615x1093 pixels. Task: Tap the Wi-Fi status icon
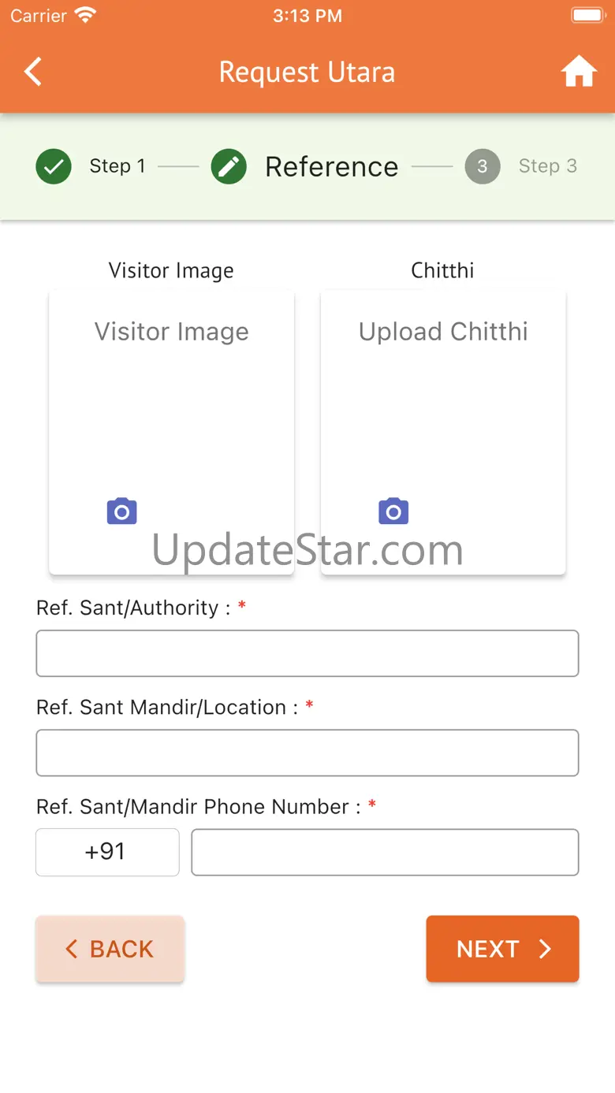pyautogui.click(x=84, y=15)
